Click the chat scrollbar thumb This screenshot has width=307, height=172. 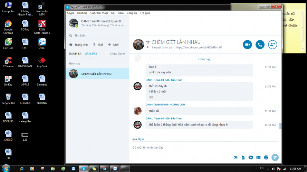click(x=280, y=126)
